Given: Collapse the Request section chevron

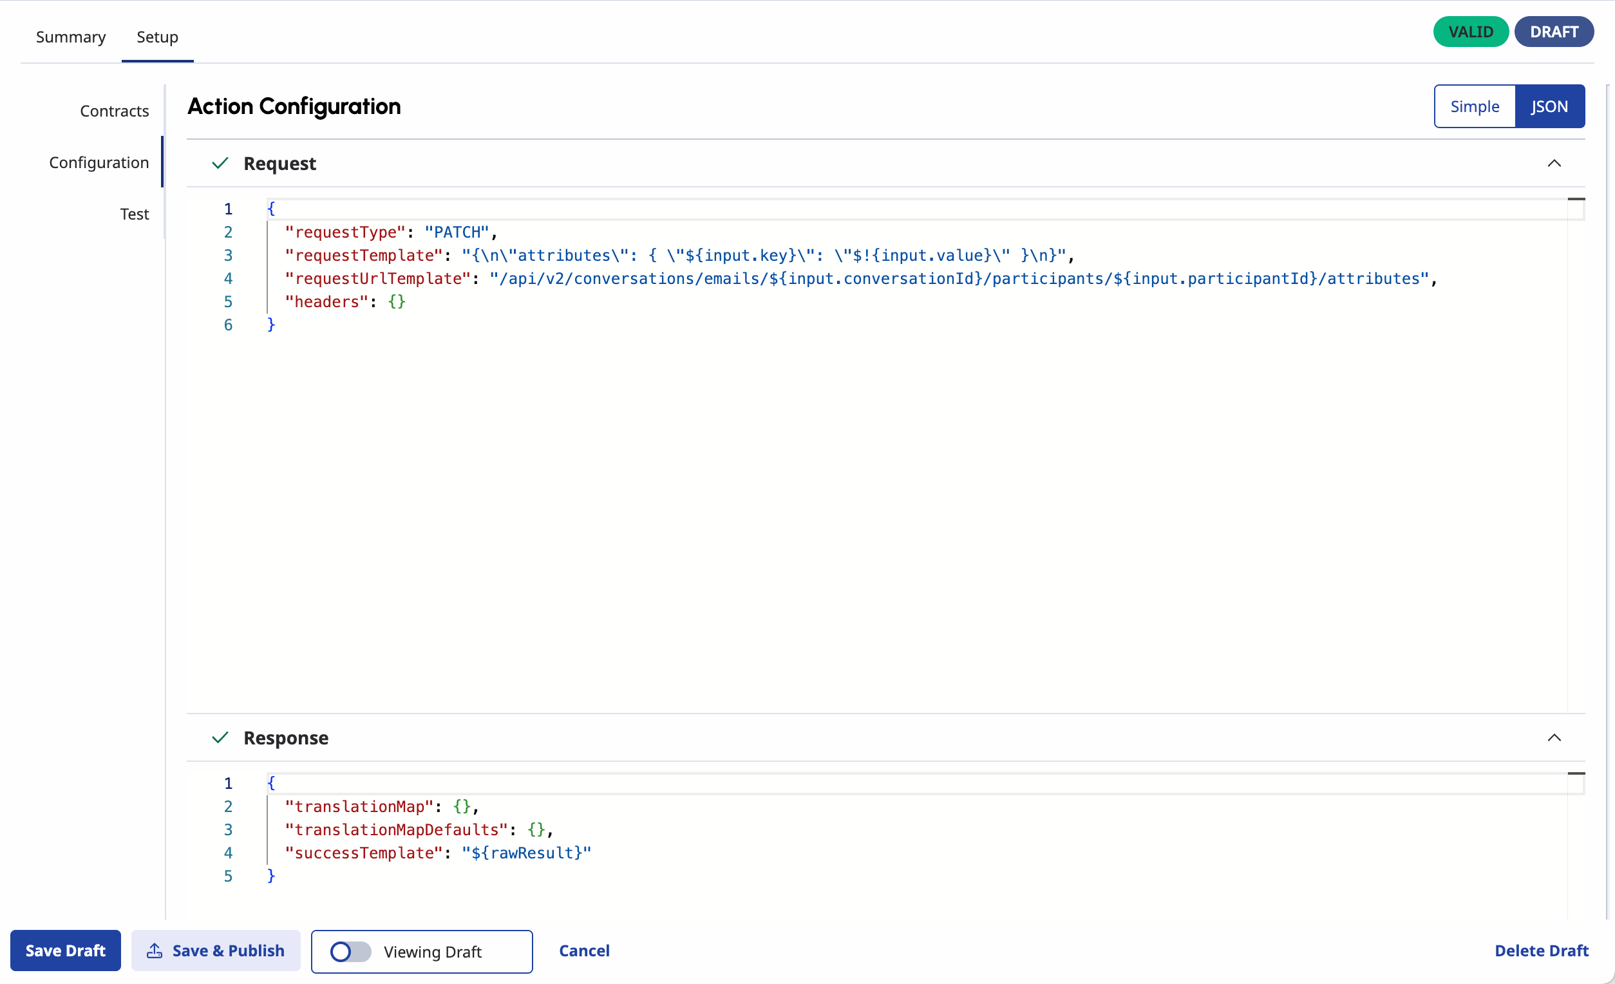Looking at the screenshot, I should tap(1553, 163).
